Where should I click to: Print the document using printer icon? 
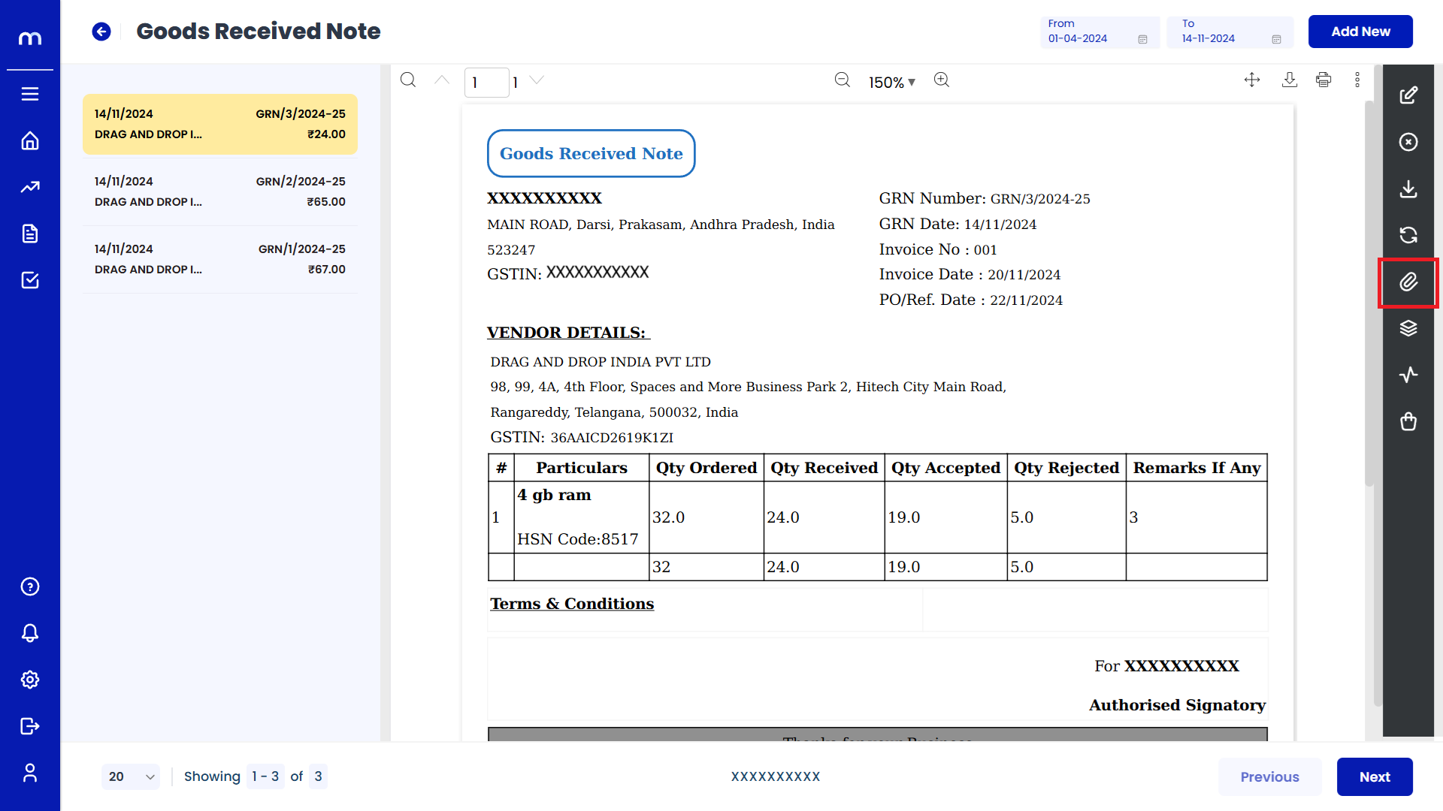[1323, 80]
